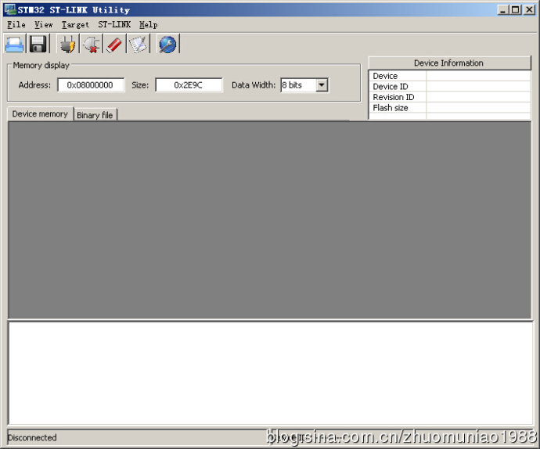Click the Program and verify icon

coord(138,45)
